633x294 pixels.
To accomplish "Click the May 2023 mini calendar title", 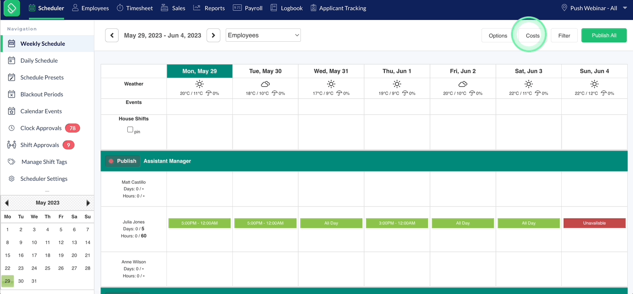I will 48,203.
